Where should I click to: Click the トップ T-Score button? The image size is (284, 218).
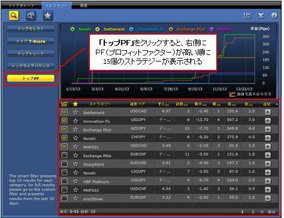31,41
